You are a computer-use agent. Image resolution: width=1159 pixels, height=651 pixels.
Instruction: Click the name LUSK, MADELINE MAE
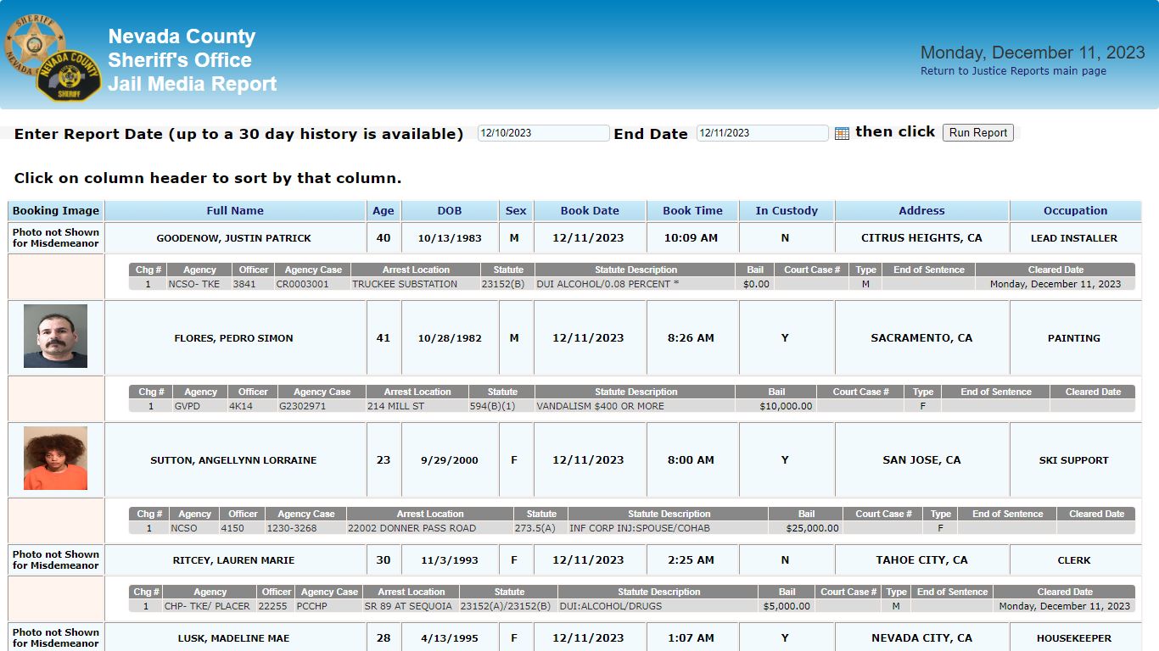233,638
